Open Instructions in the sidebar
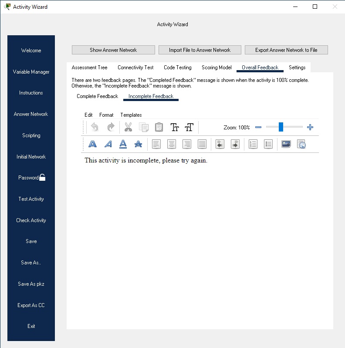Image resolution: width=345 pixels, height=348 pixels. click(x=31, y=93)
